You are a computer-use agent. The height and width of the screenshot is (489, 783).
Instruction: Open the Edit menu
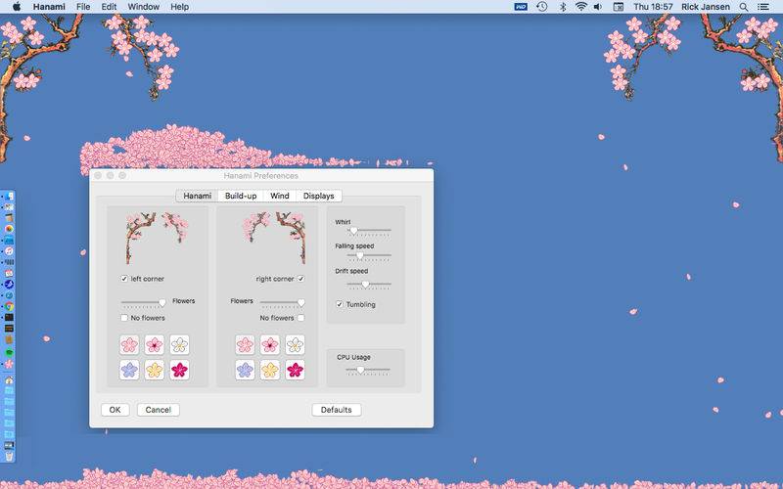tap(109, 7)
